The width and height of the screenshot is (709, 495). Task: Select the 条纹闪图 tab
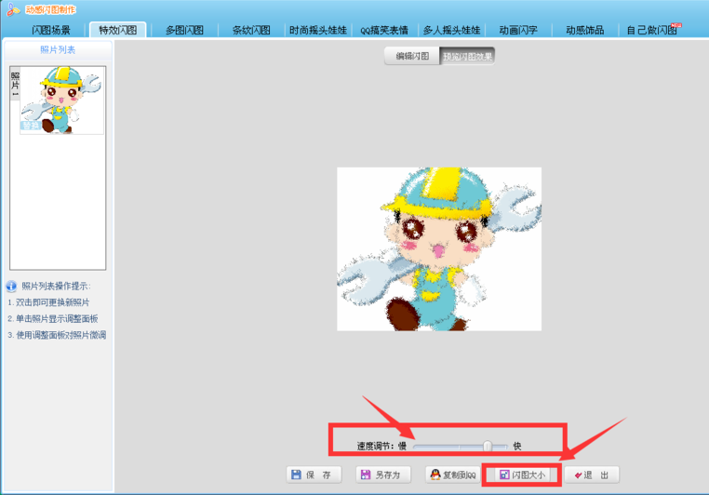(251, 31)
